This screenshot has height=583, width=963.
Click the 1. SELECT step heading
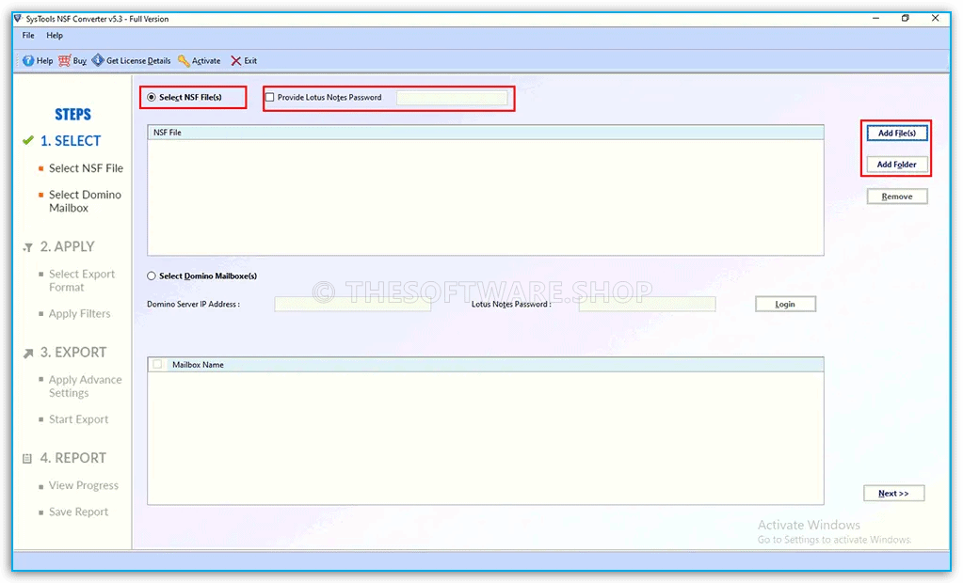[x=71, y=141]
